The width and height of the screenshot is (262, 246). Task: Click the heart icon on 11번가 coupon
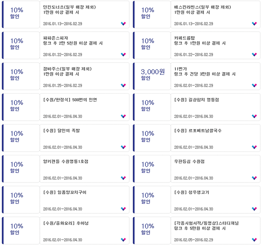(x=254, y=85)
